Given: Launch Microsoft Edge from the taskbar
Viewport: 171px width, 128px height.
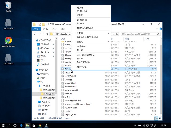Looking at the screenshot, I should (21, 126).
